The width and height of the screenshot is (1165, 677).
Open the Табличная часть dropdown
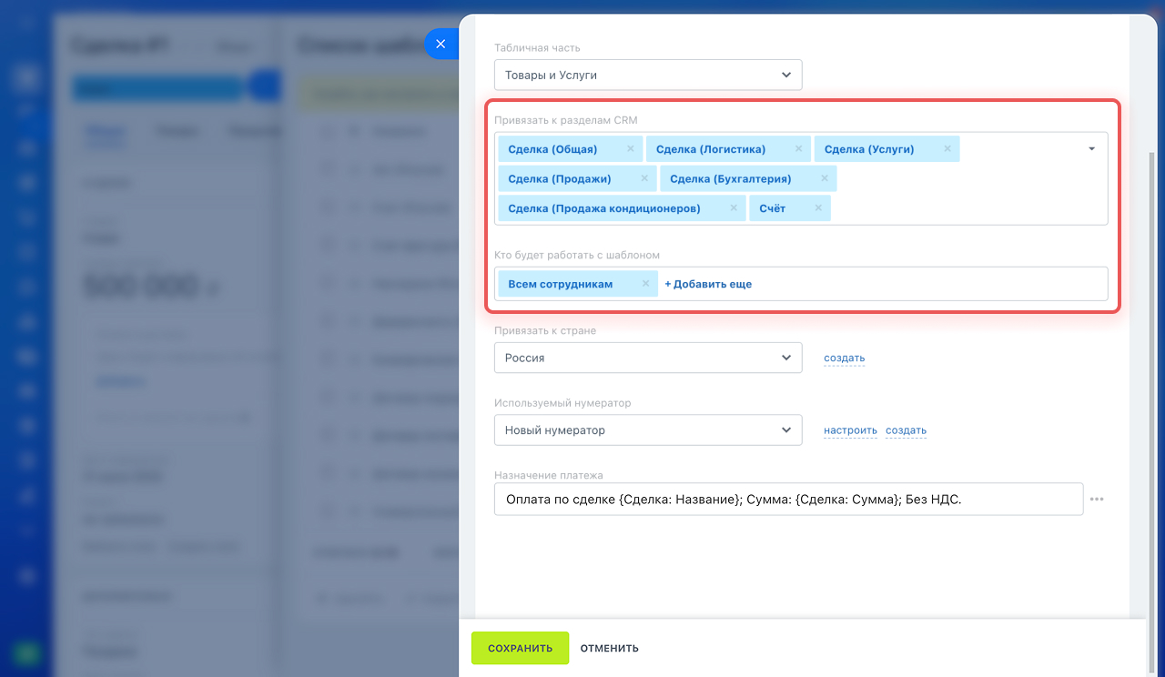click(647, 76)
